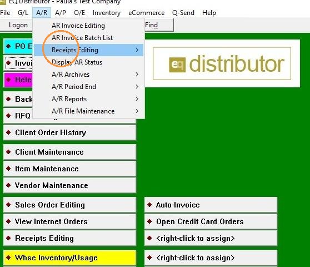Open the RFQ shortcut button
This screenshot has width=310, height=267.
pyautogui.click(x=18, y=116)
